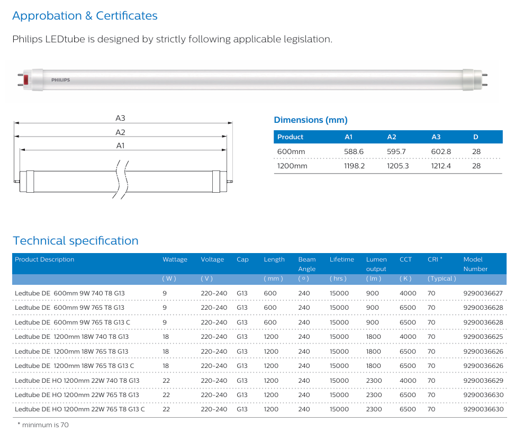Click the 1212.4 A3 value
This screenshot has width=523, height=432.
tap(440, 166)
